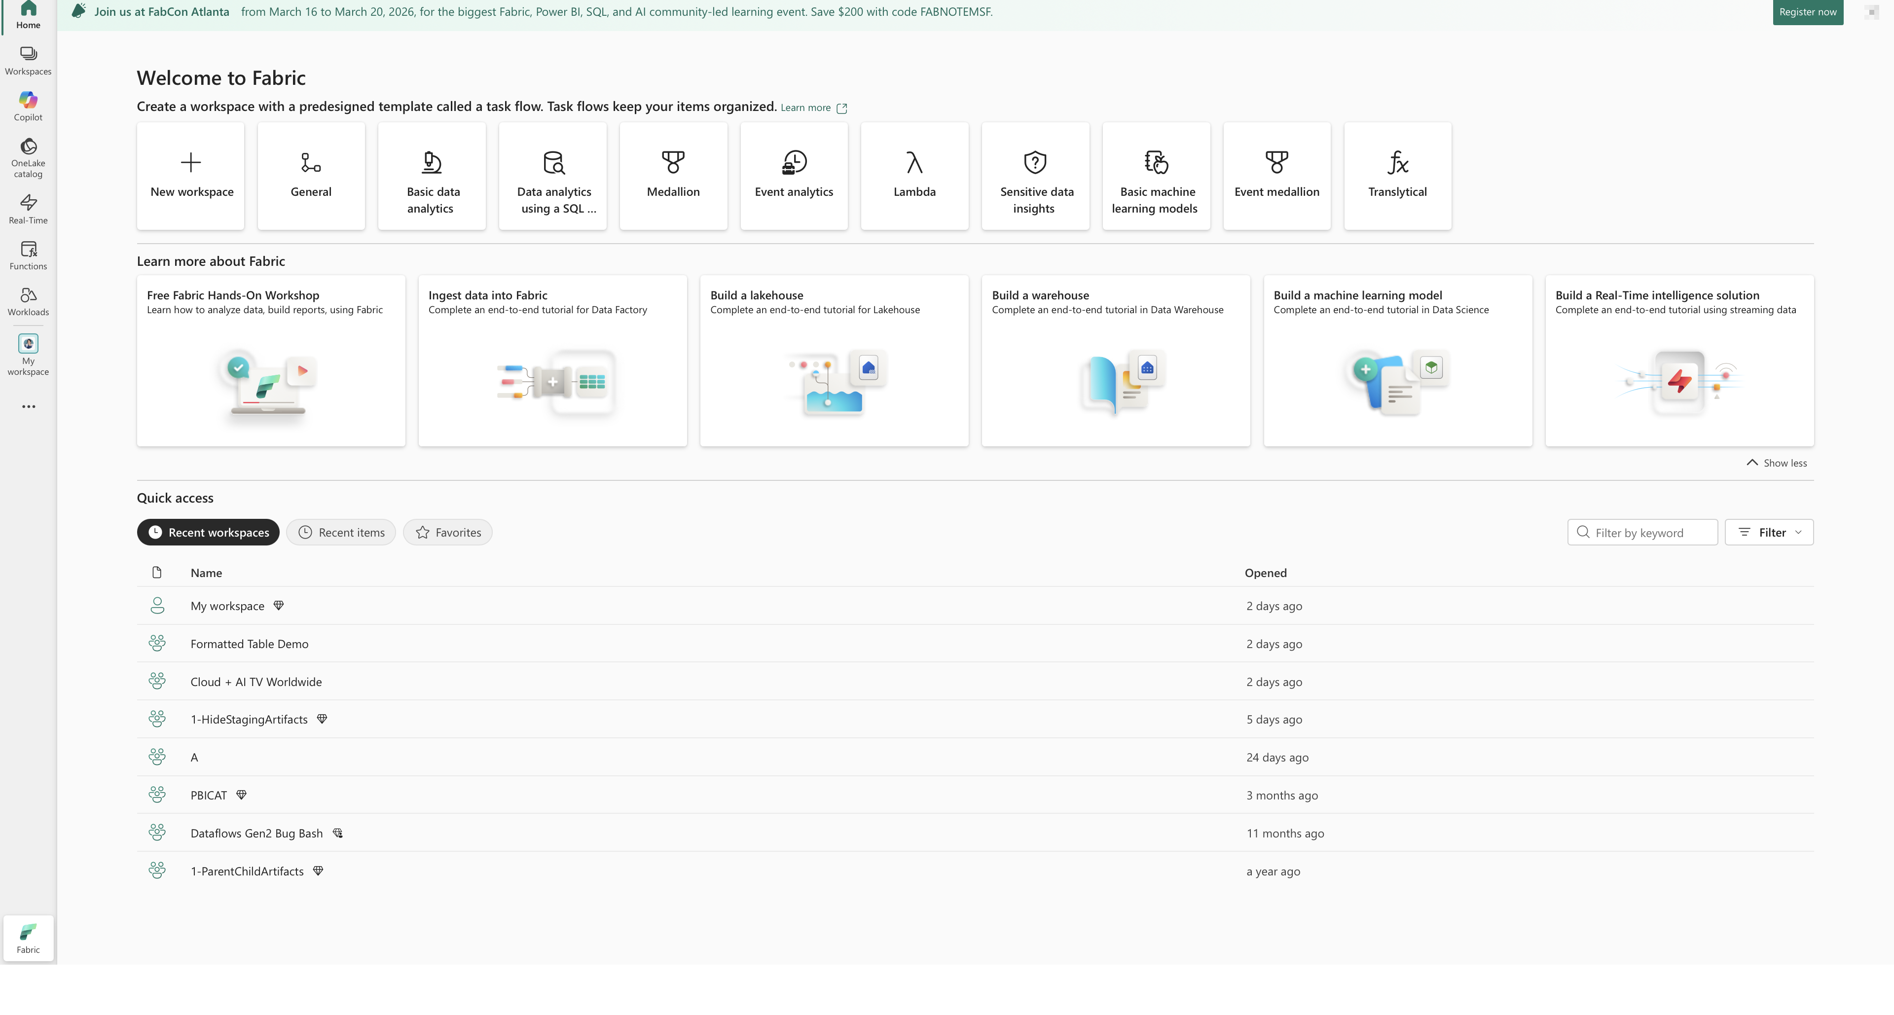Open My workspace from the sidebar

pos(28,354)
